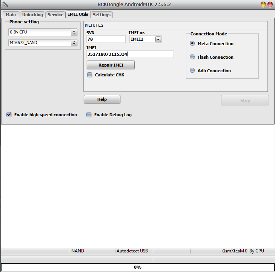The height and width of the screenshot is (272, 275).
Task: Select Meta Connection radio button
Action: [192, 43]
